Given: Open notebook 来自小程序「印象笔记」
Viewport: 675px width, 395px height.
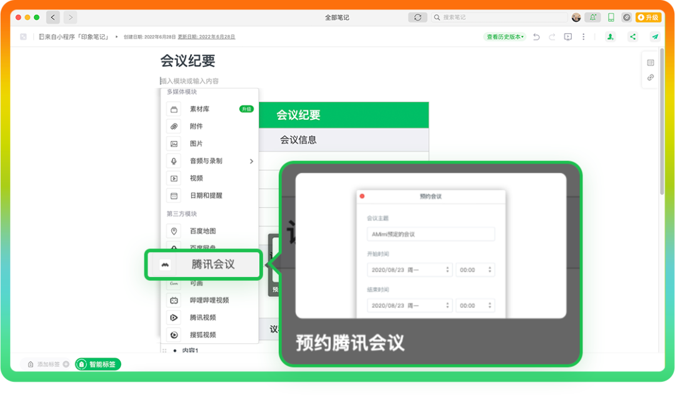Looking at the screenshot, I should coord(73,37).
